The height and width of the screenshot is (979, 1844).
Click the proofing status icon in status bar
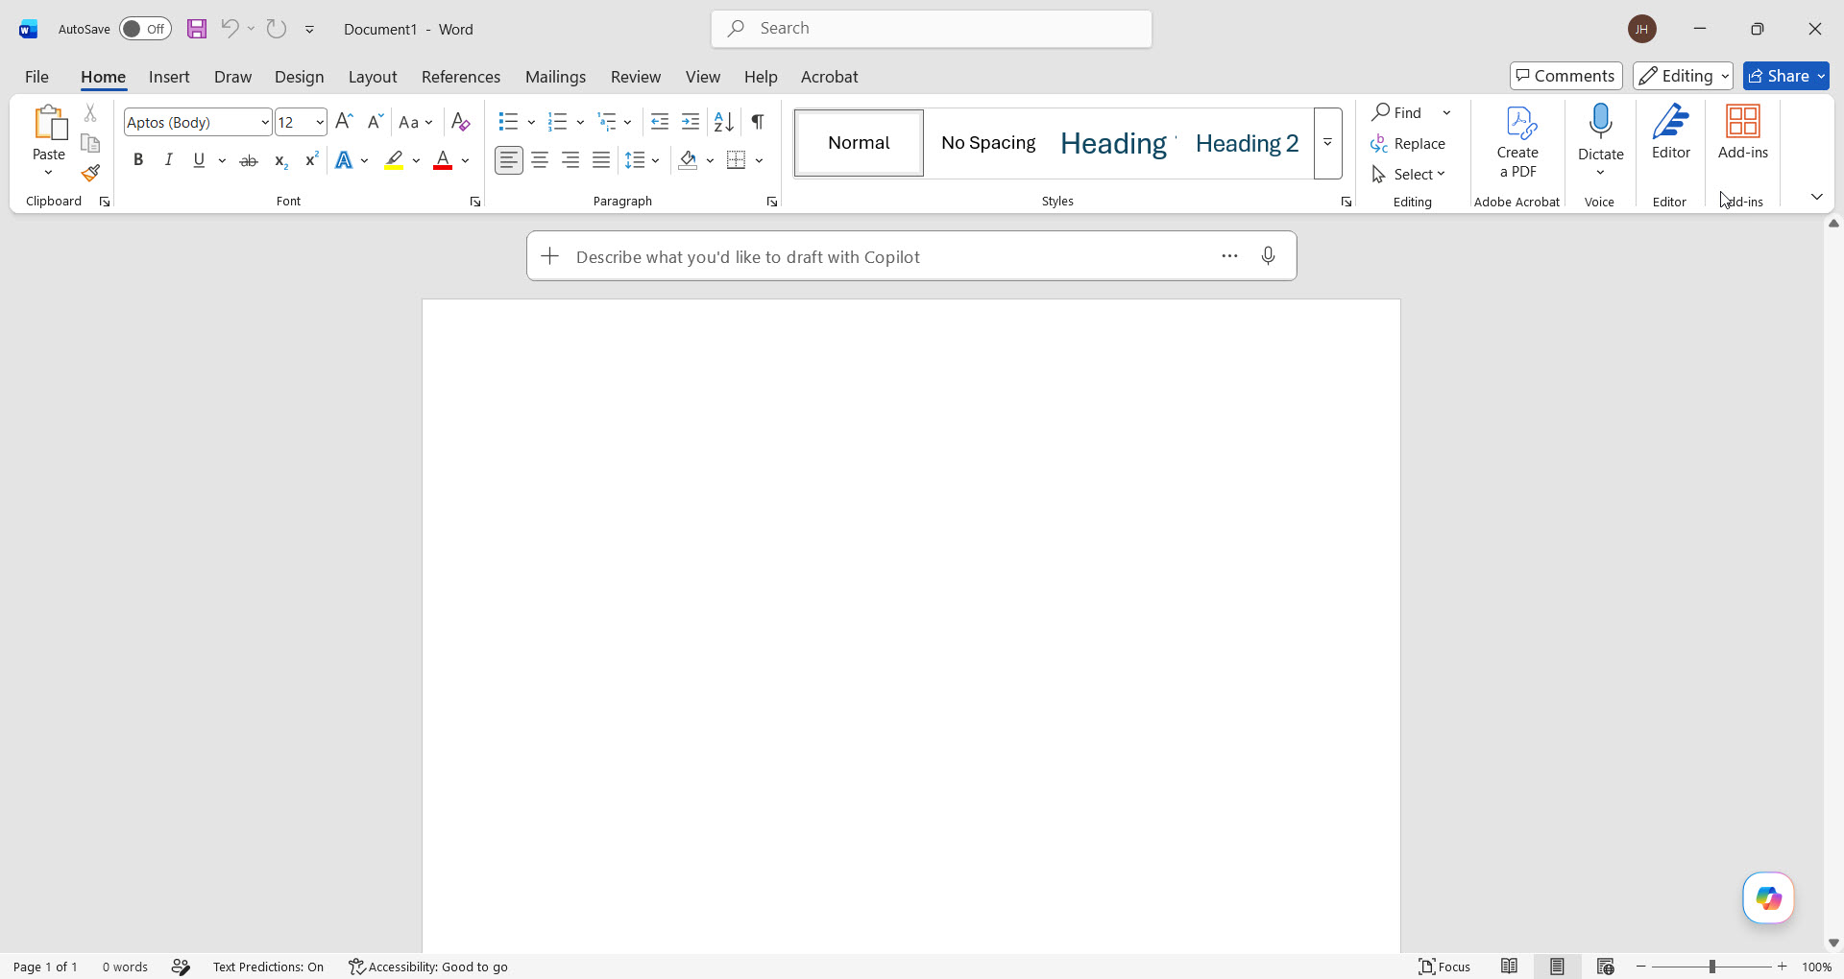[x=181, y=967]
